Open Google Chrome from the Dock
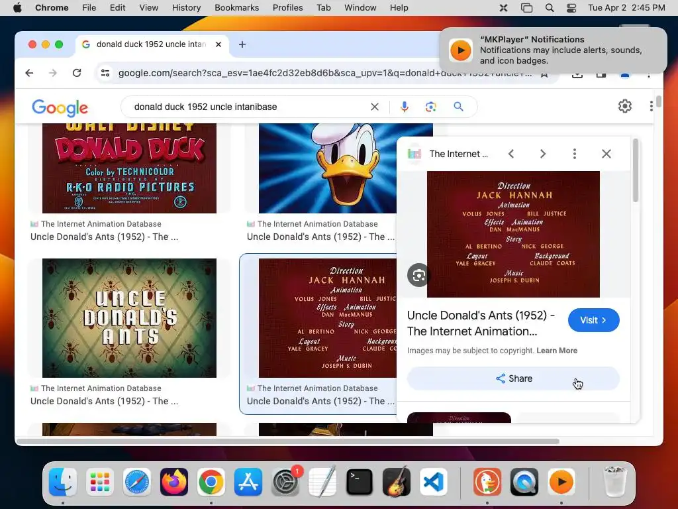The image size is (678, 509). pyautogui.click(x=211, y=482)
